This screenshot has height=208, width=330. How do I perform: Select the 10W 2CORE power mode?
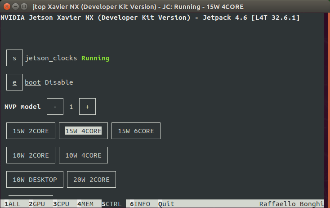point(31,155)
